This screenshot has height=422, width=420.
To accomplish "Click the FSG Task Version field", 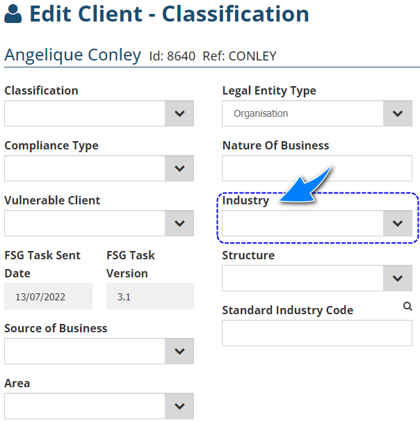I will (x=150, y=296).
